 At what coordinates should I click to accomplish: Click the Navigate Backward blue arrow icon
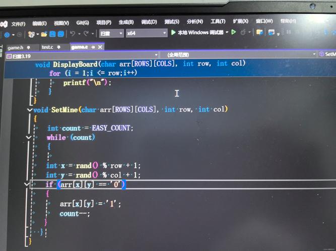coord(7,35)
